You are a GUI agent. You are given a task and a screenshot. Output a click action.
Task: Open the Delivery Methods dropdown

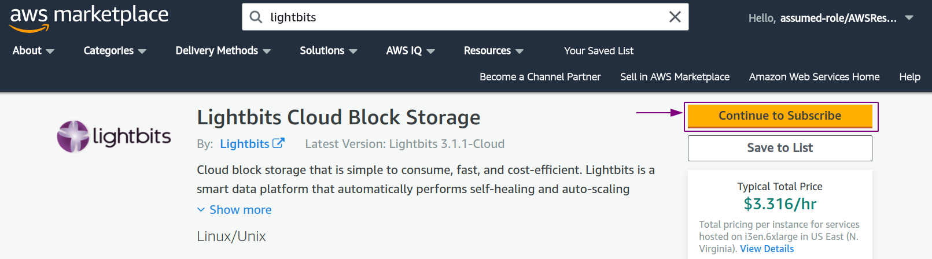pos(223,51)
